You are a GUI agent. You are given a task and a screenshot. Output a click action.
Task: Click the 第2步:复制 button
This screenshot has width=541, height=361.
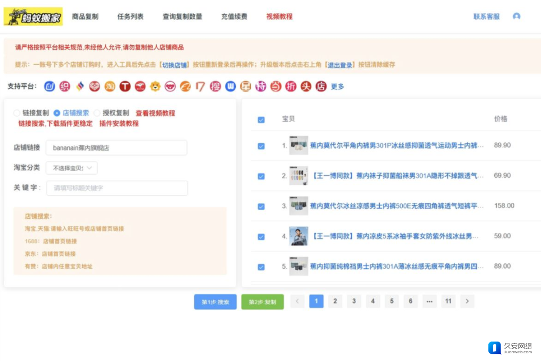[x=263, y=302]
